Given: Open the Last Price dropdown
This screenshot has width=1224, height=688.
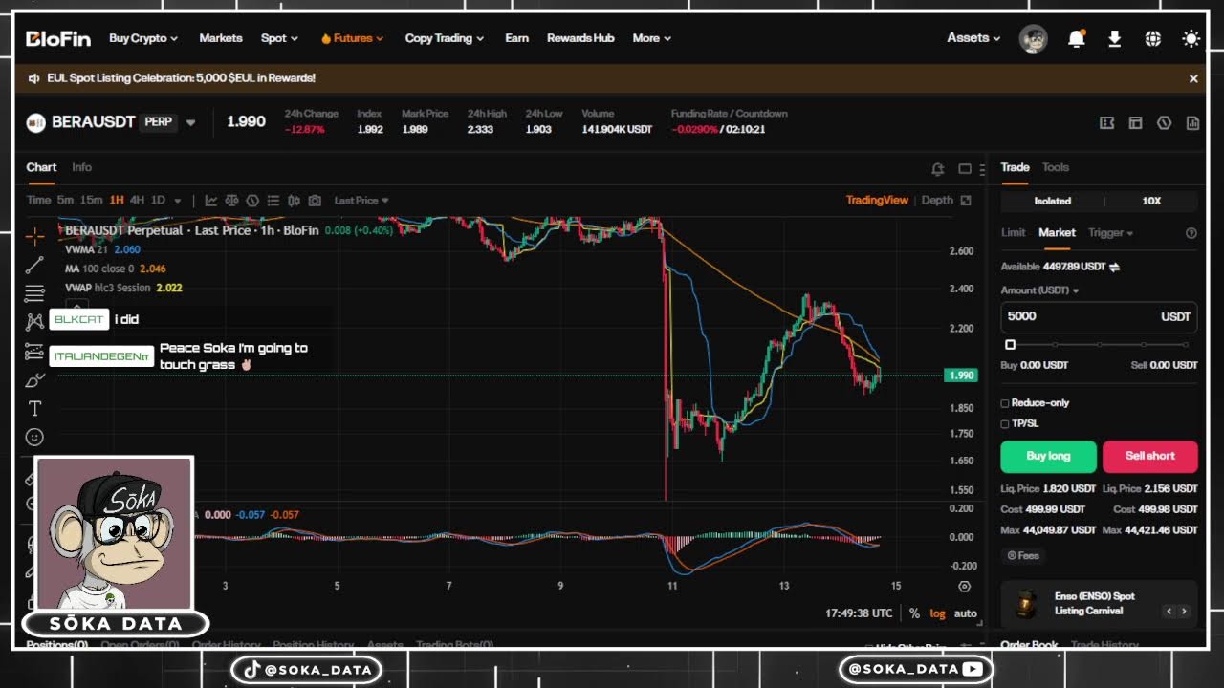Looking at the screenshot, I should [361, 201].
